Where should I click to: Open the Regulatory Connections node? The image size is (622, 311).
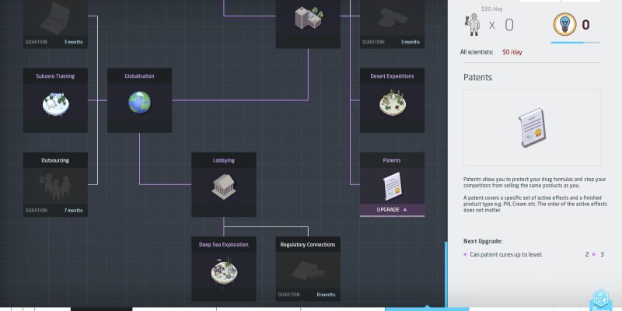(x=308, y=269)
